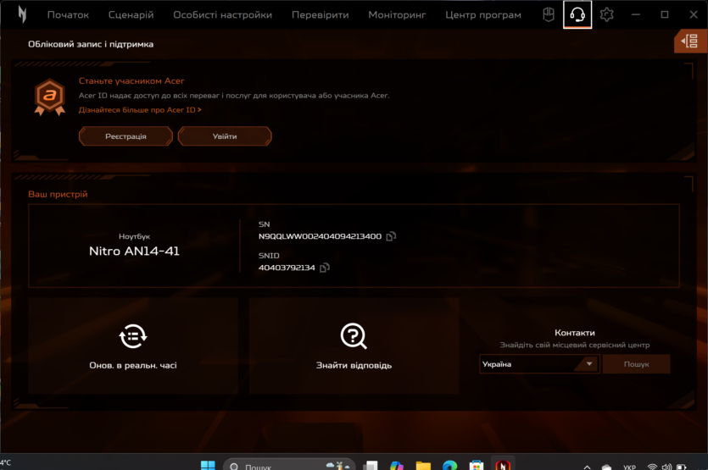The height and width of the screenshot is (470, 708).
Task: Open the Windows Start menu
Action: click(x=208, y=465)
